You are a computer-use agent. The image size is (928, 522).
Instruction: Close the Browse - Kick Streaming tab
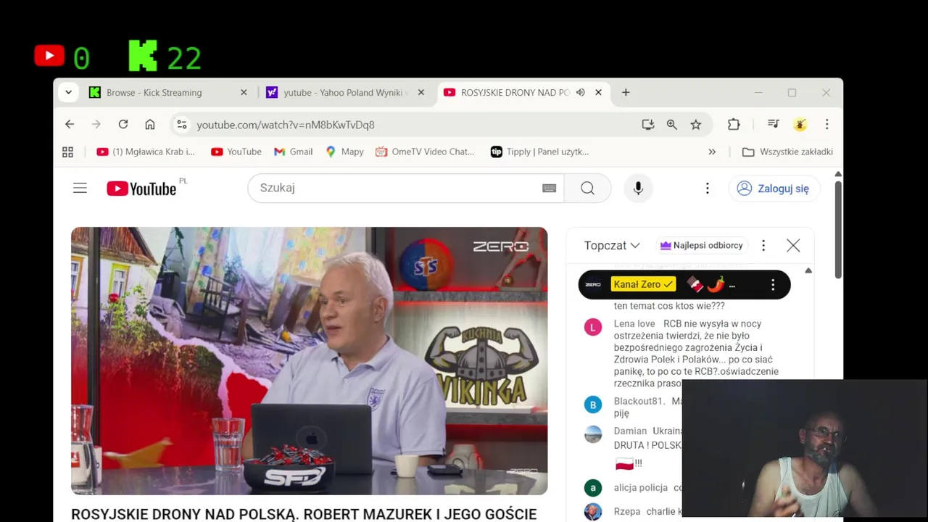[x=244, y=93]
